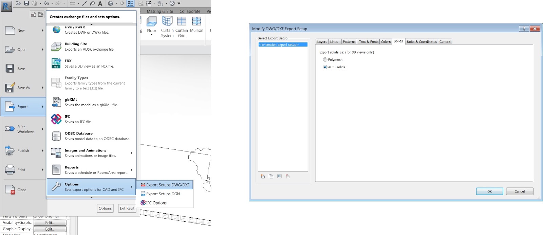Viewport: 543px width, 235px height.
Task: Switch to the General tab
Action: (445, 41)
